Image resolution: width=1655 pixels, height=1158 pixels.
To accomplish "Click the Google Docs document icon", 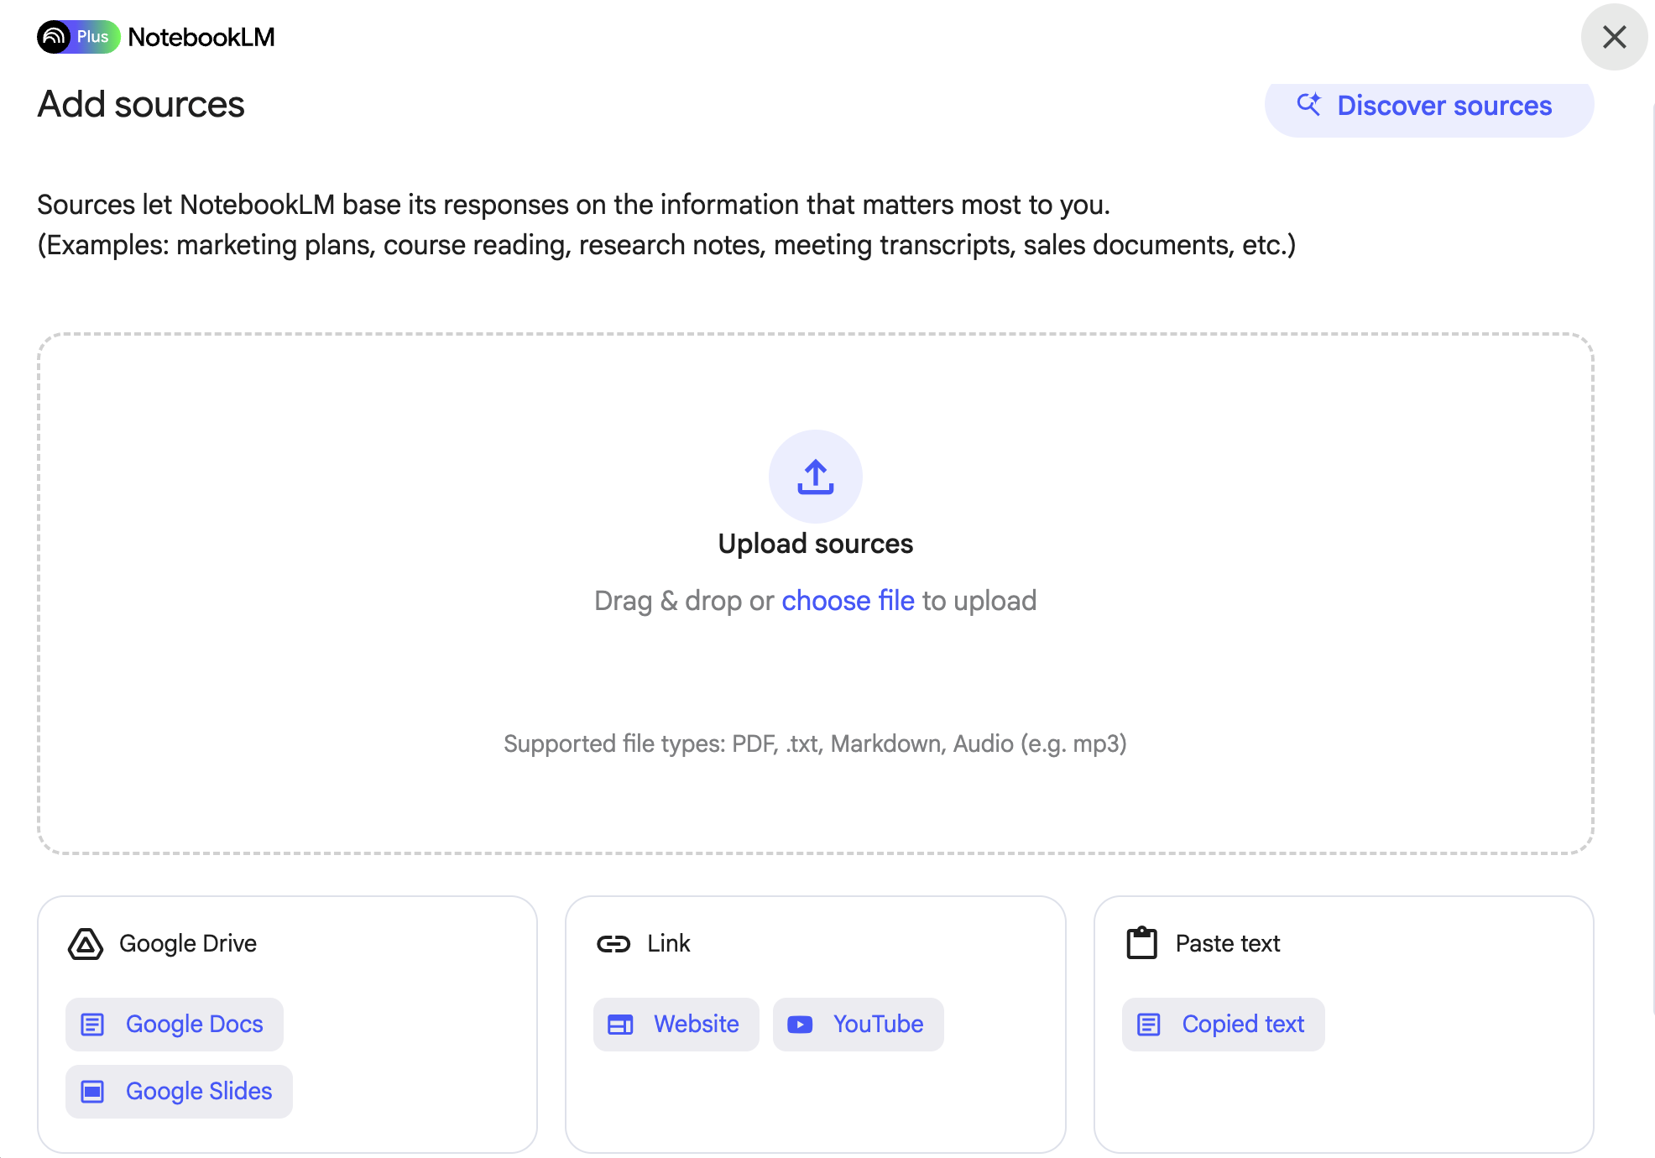I will 92,1025.
